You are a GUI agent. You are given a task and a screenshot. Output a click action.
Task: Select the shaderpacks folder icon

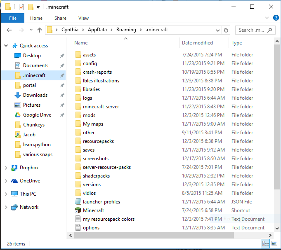tap(78, 176)
